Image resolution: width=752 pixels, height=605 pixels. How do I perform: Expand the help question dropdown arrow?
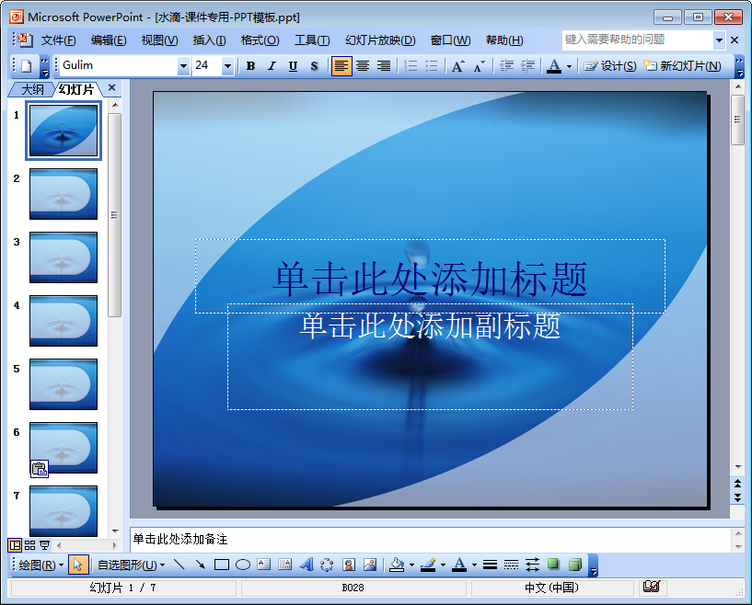(719, 40)
